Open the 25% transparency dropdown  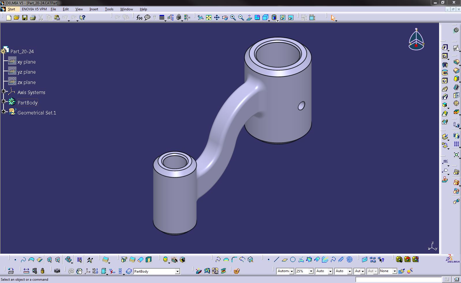click(311, 271)
